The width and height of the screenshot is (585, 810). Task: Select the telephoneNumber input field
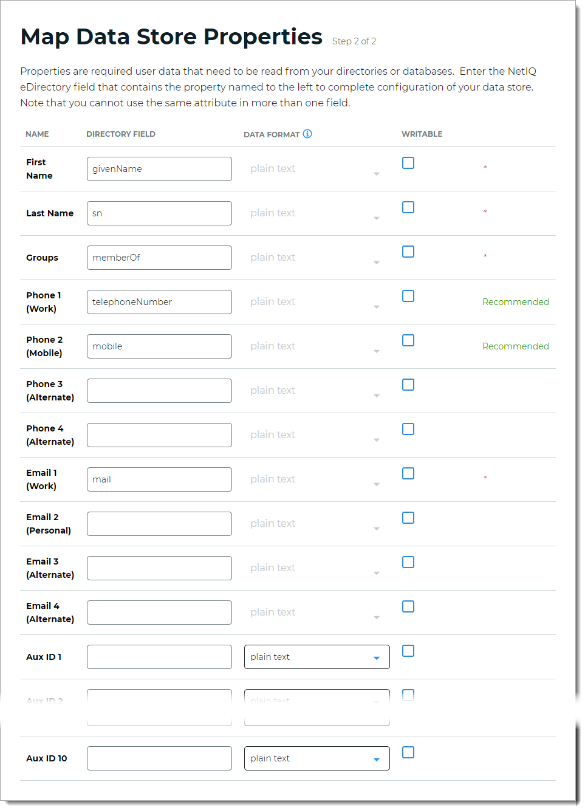click(159, 301)
